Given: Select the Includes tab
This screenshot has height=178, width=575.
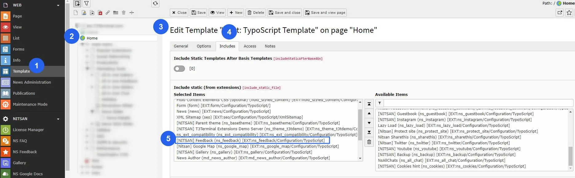Looking at the screenshot, I should tap(227, 46).
